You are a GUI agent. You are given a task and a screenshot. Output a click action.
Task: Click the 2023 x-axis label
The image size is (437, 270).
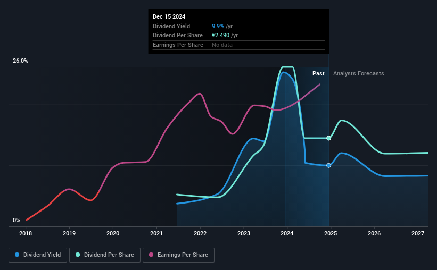pos(244,233)
